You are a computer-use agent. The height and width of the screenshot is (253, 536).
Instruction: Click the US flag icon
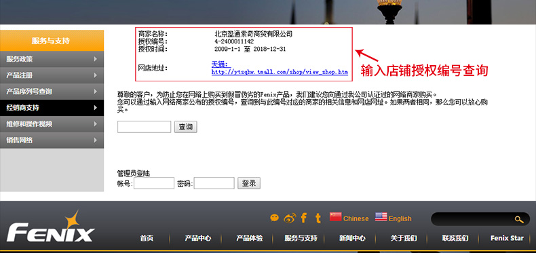point(381,216)
